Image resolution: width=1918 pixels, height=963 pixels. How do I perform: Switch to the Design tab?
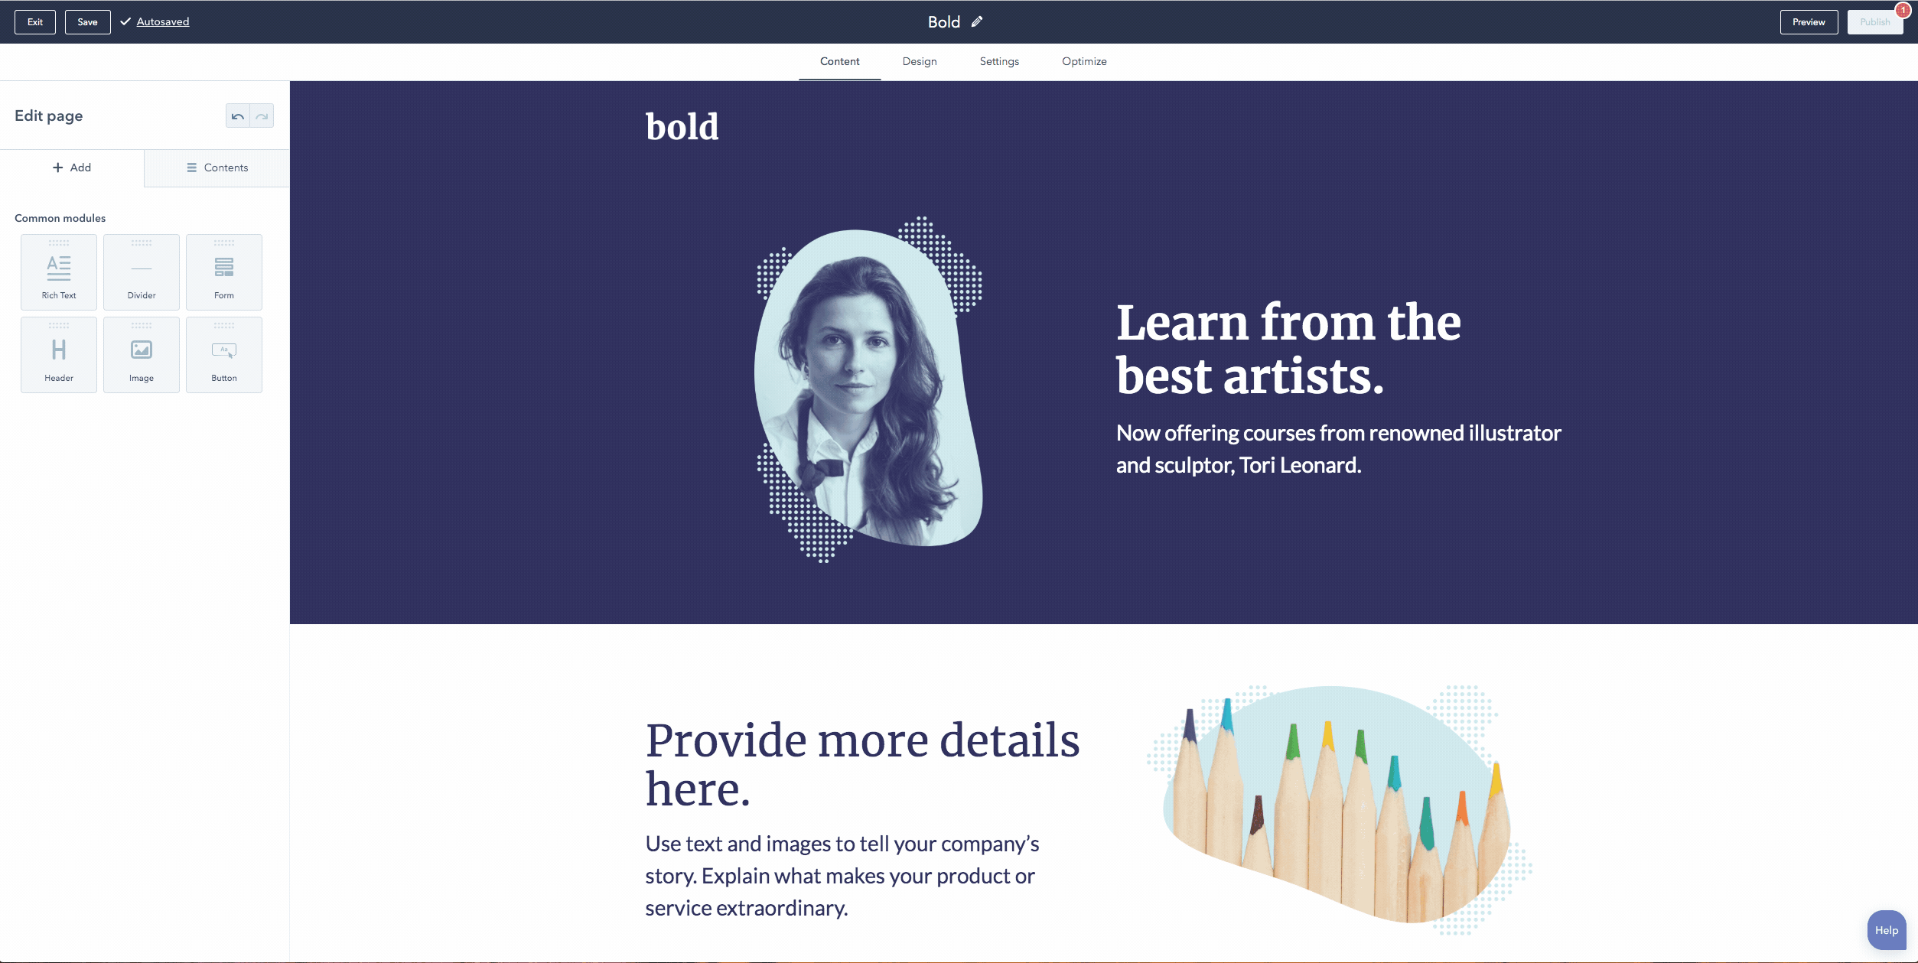point(920,61)
